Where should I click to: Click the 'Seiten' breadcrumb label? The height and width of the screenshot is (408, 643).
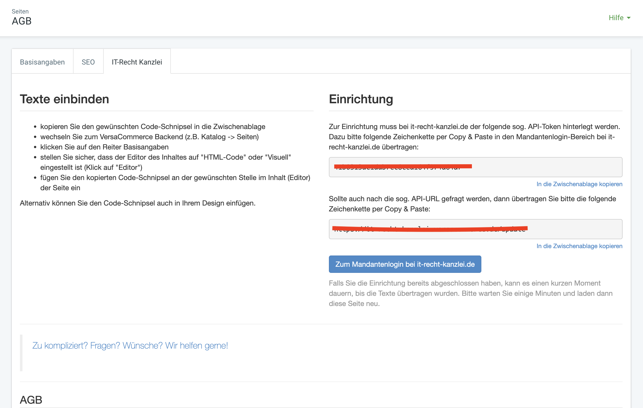[20, 11]
